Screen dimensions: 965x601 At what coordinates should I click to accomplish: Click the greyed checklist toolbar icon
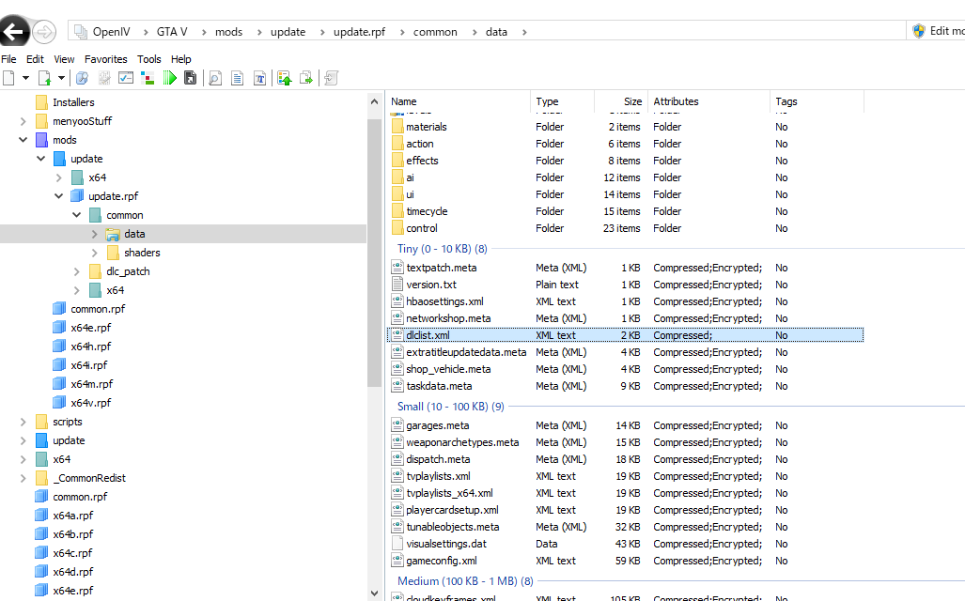104,78
